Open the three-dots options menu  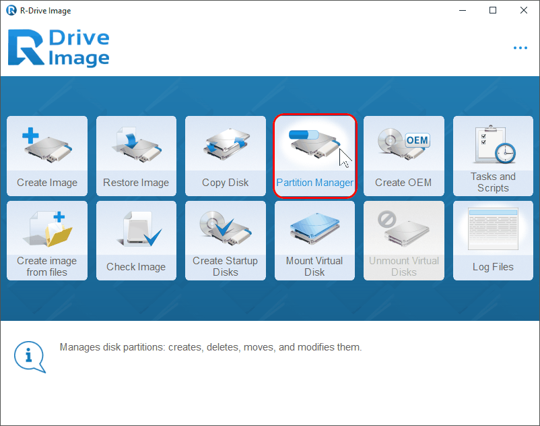(x=520, y=48)
